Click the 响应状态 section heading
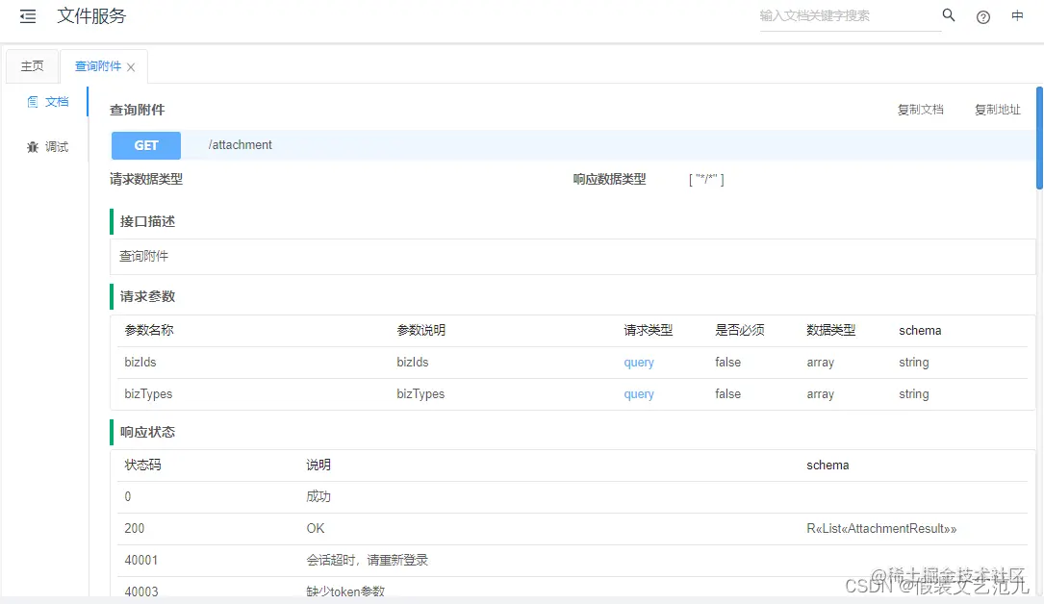This screenshot has width=1044, height=604. 147,433
